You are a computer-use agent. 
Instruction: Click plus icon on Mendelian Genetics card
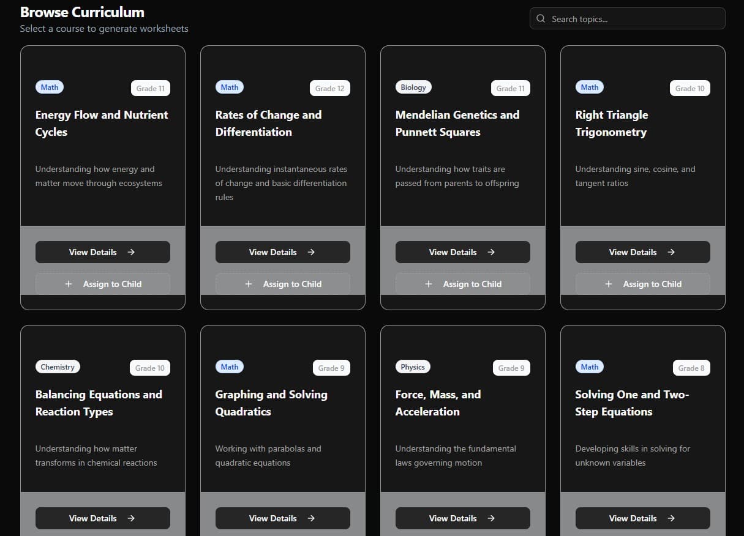click(x=429, y=284)
